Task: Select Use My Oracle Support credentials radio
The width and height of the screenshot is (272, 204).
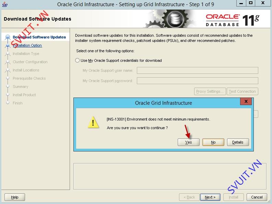Action: click(77, 60)
